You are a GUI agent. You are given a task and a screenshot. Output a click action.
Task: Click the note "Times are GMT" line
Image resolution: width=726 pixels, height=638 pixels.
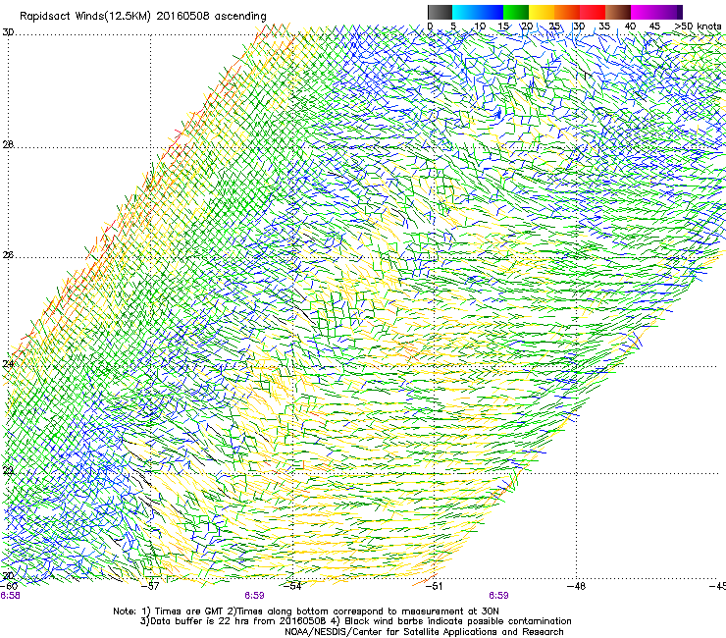[306, 611]
